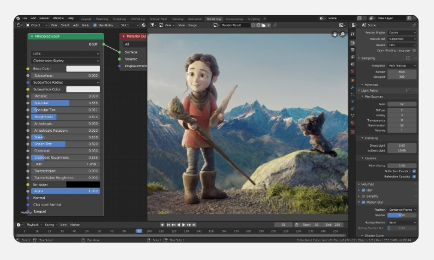Disable Refractive Caustics checkbox

tap(414, 177)
